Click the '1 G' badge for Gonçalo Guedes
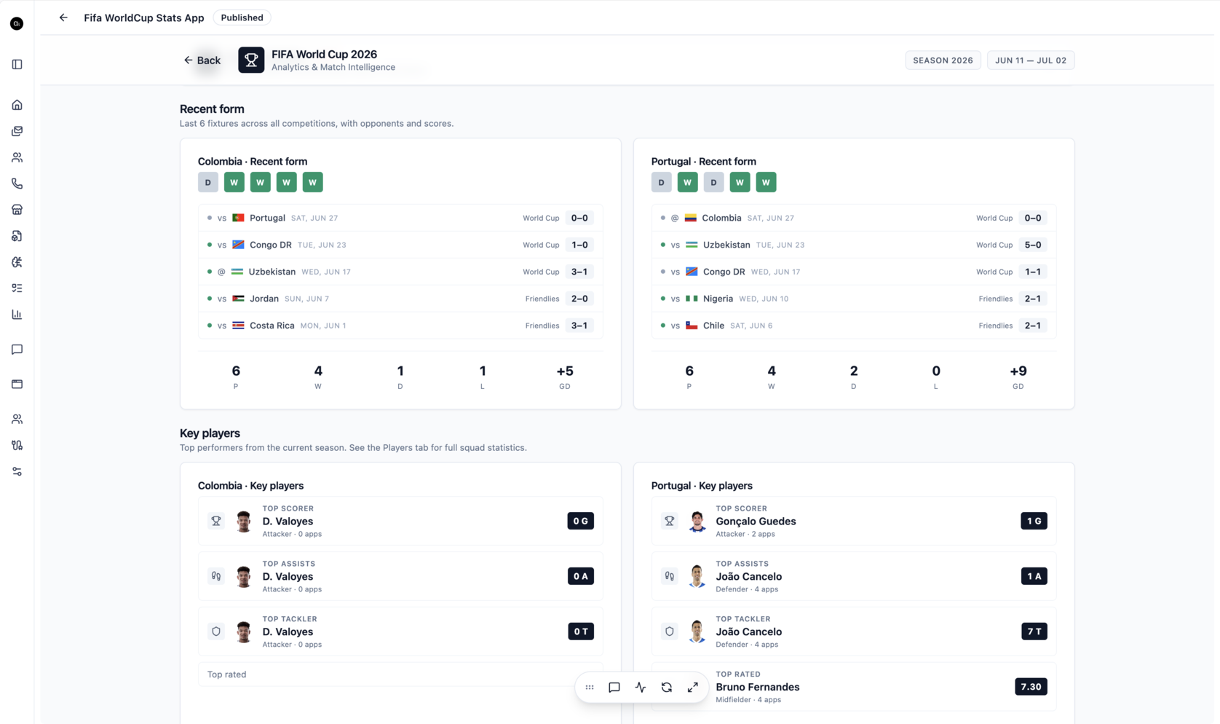Image resolution: width=1220 pixels, height=724 pixels. pyautogui.click(x=1034, y=521)
